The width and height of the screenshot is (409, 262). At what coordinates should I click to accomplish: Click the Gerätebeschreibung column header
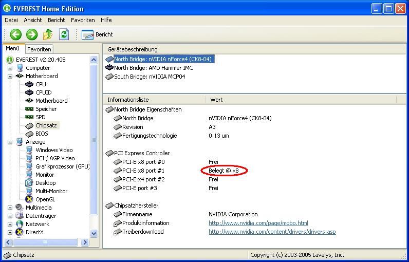[x=254, y=49]
